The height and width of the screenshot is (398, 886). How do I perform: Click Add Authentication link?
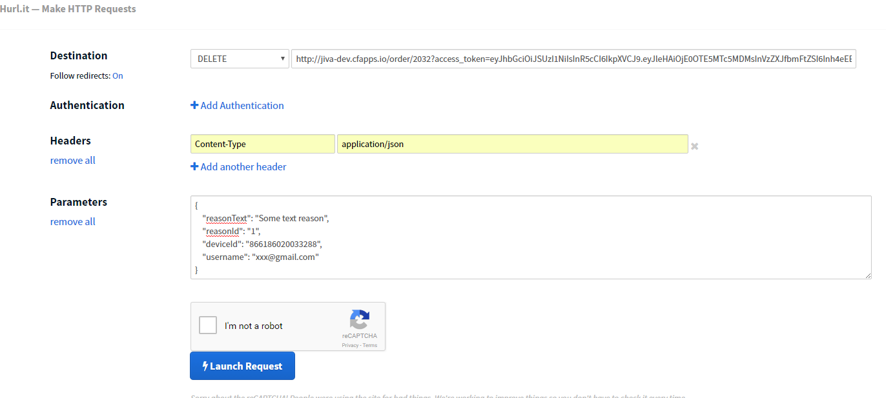tap(242, 105)
